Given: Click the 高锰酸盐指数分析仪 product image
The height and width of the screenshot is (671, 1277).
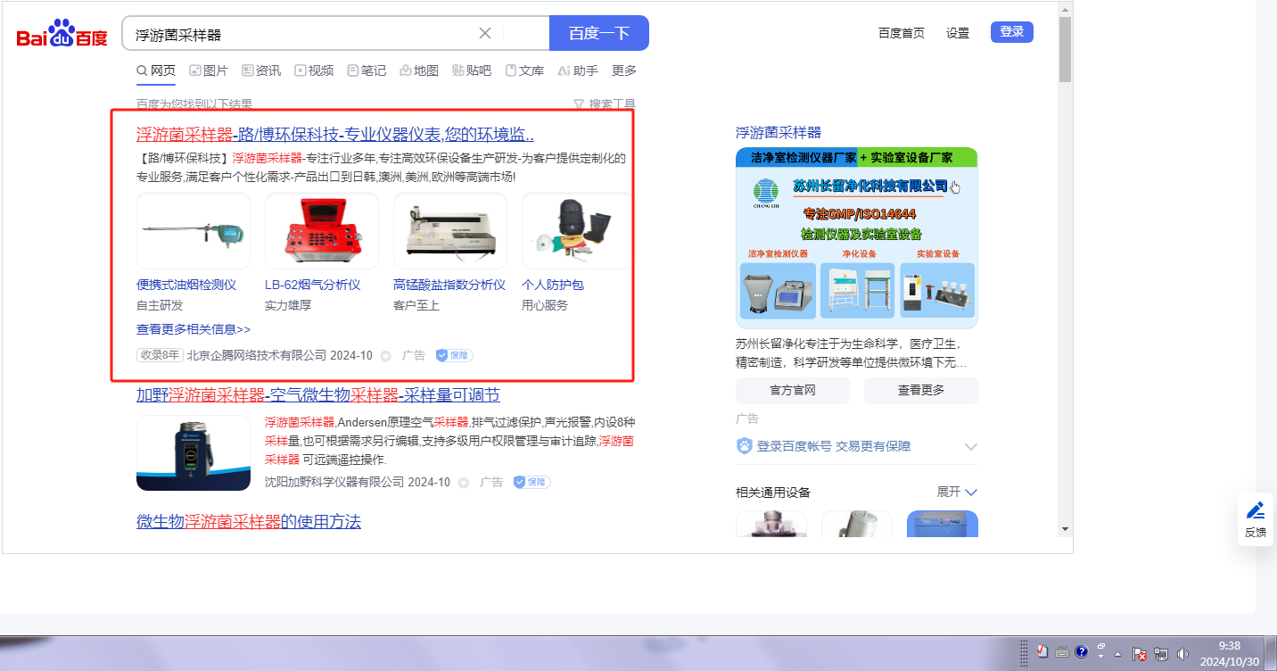Looking at the screenshot, I should 450,231.
